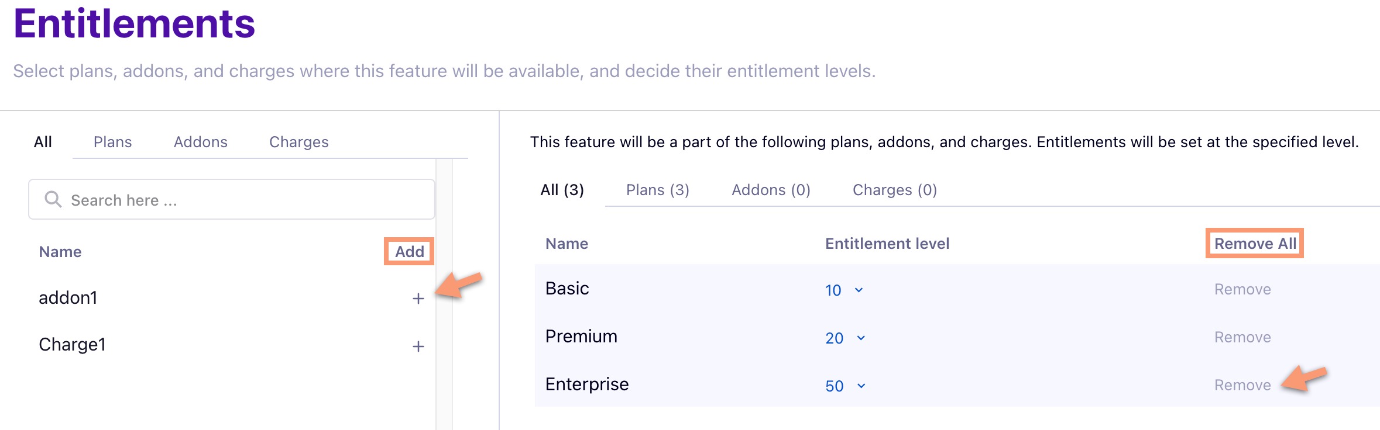Click the left list vertical scrollbar
The height and width of the screenshot is (430, 1380).
coord(444,292)
